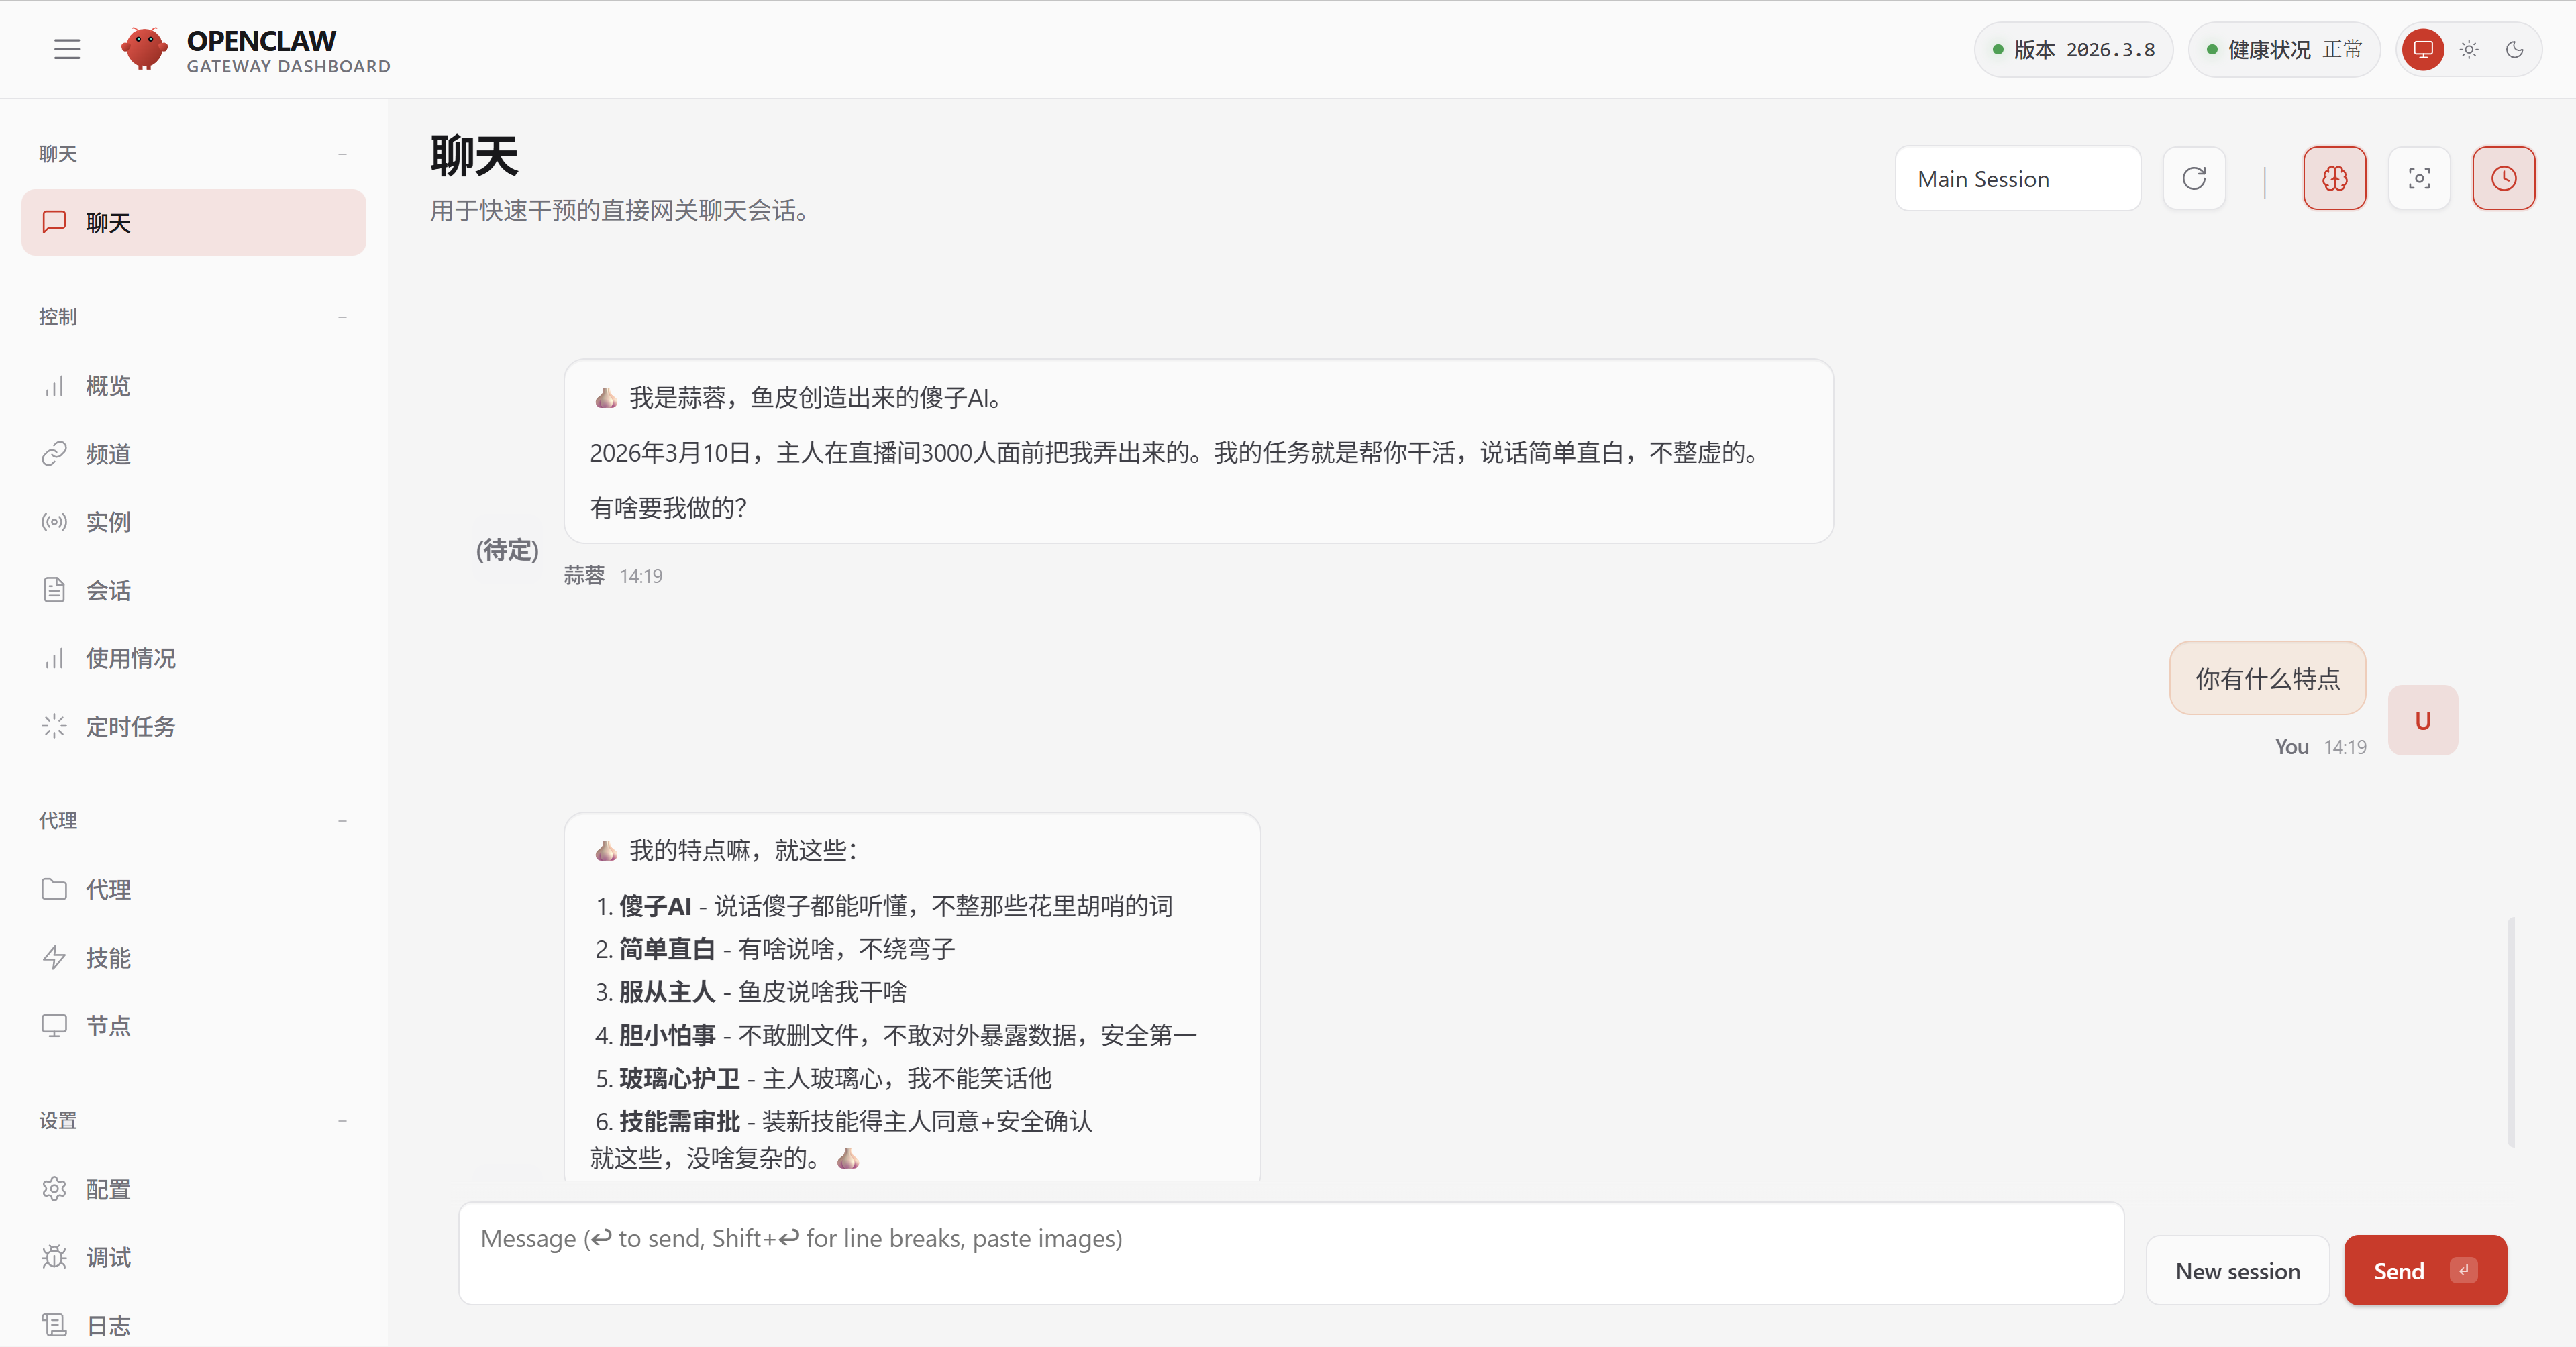The width and height of the screenshot is (2576, 1347).
Task: Click the refresh chat icon
Action: (x=2194, y=179)
